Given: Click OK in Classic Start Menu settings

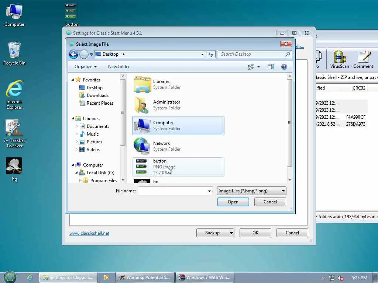Looking at the screenshot, I should [255, 233].
